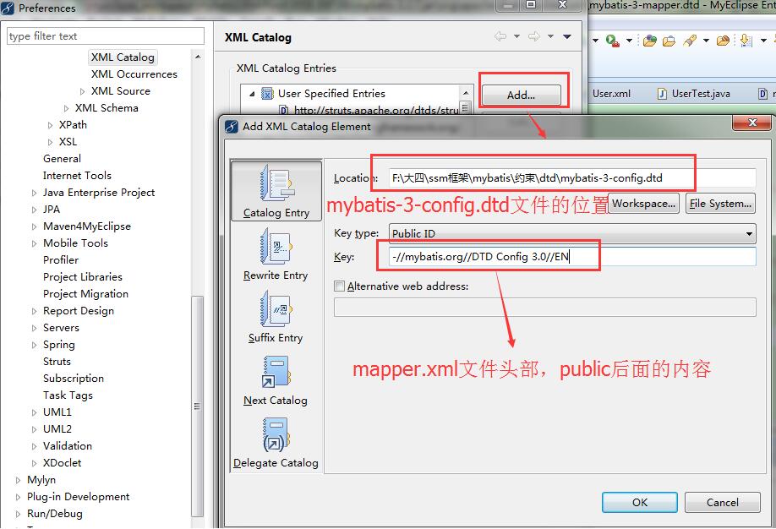Expand the Spring preferences node
The width and height of the screenshot is (776, 529).
(x=34, y=345)
